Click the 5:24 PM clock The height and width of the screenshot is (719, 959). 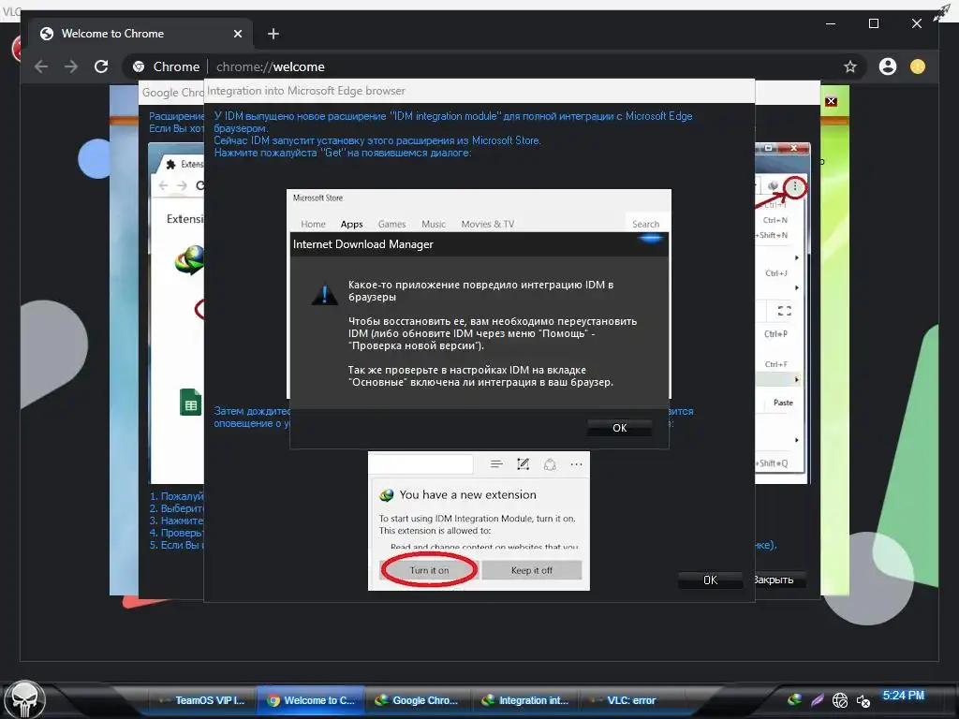(903, 696)
